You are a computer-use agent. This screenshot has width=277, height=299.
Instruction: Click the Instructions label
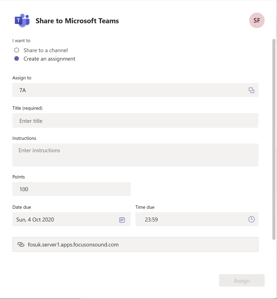coord(24,138)
